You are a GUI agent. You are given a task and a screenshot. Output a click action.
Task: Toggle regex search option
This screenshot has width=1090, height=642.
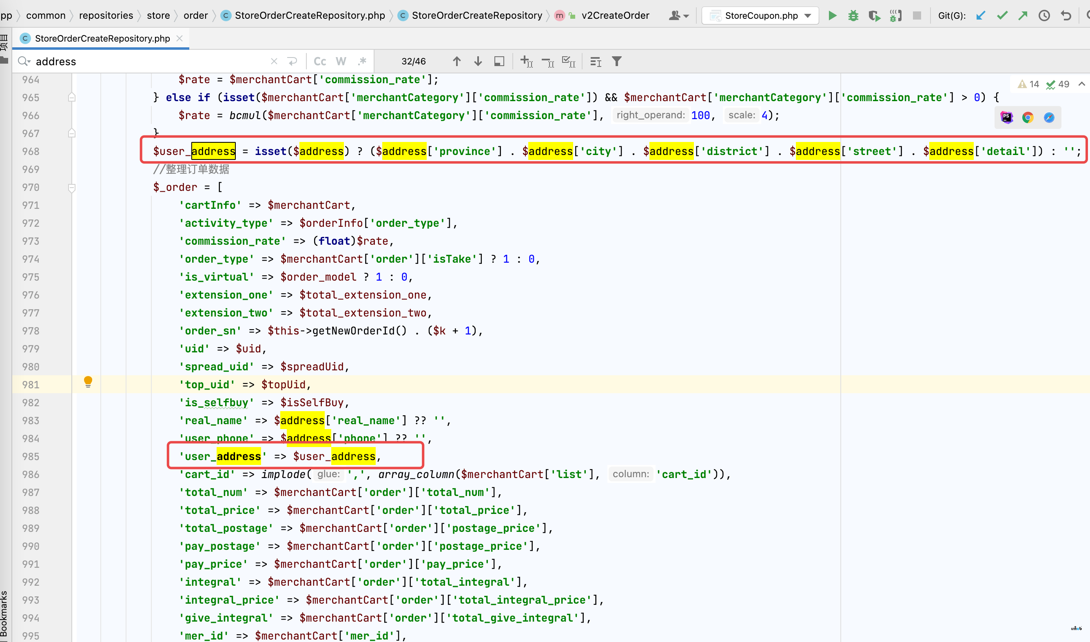[362, 61]
